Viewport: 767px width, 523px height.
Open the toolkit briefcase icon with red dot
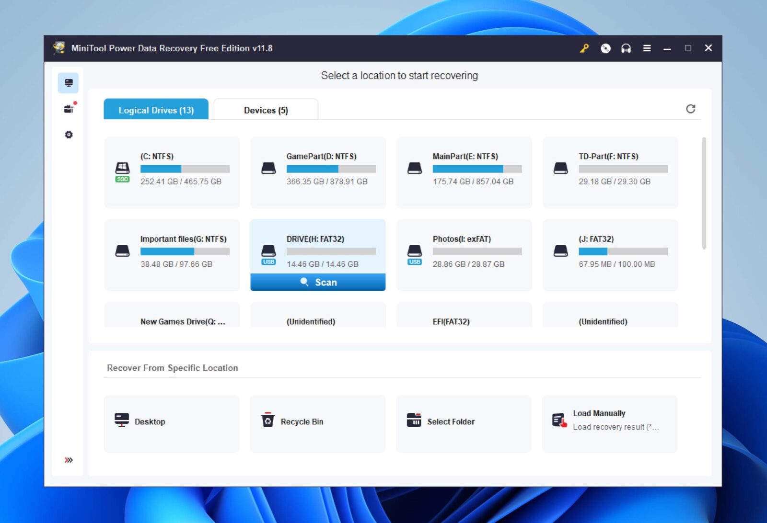point(69,109)
